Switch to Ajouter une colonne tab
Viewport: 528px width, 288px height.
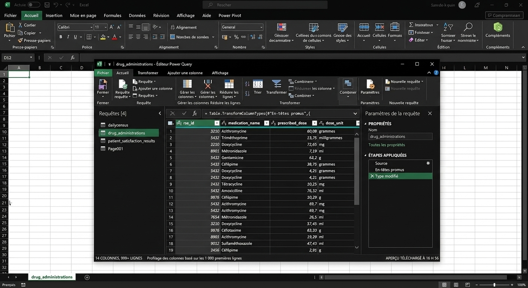(185, 73)
